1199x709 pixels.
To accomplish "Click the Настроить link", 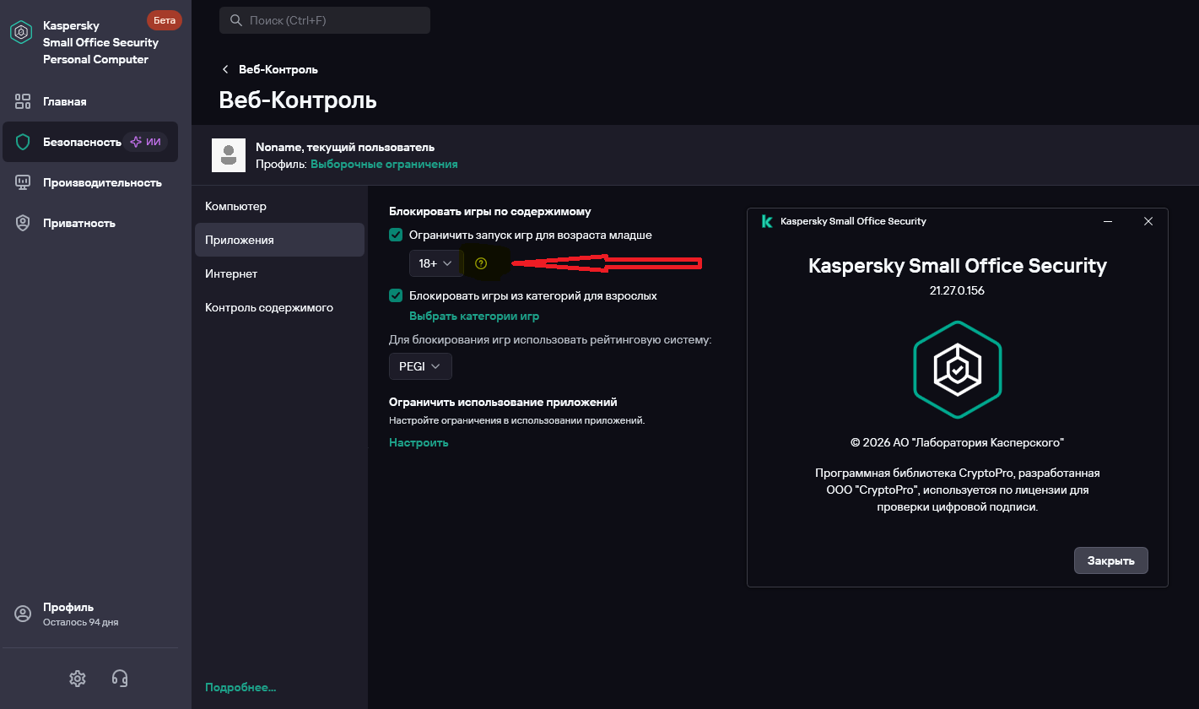I will (x=419, y=442).
